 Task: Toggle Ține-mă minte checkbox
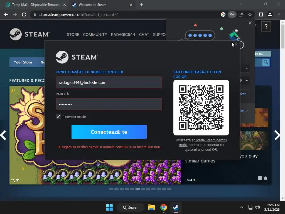(x=58, y=116)
